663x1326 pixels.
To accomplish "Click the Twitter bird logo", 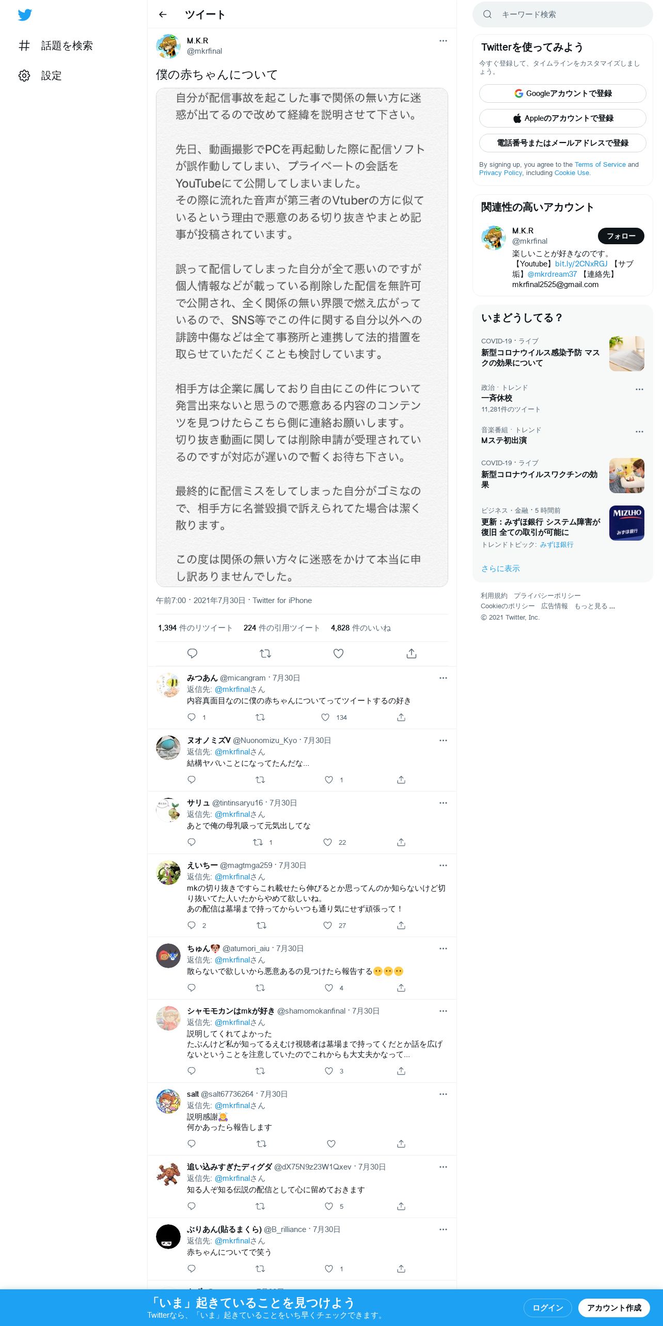I will [25, 14].
